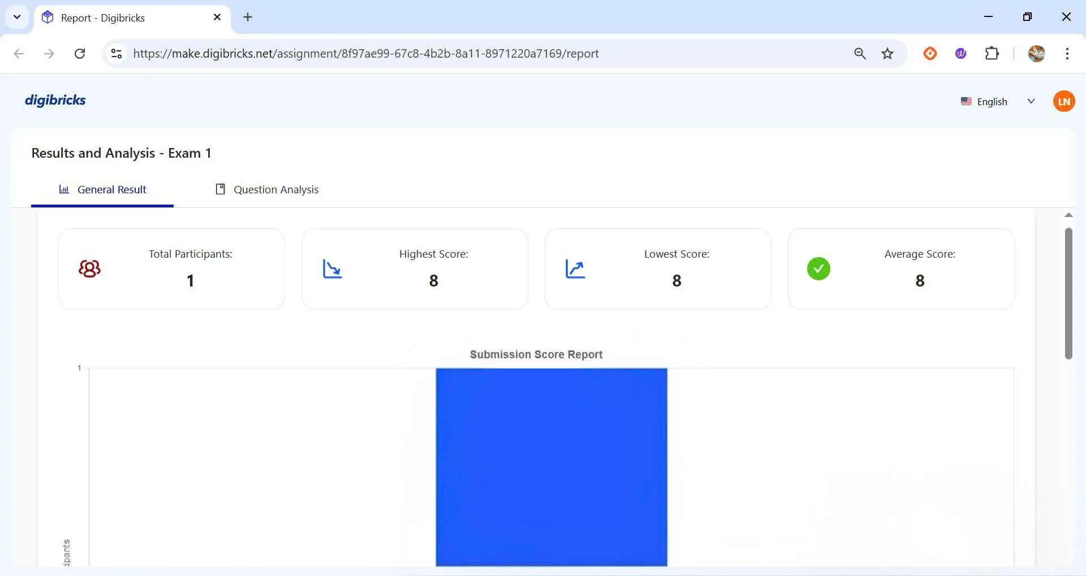
Task: Open the LN user avatar menu
Action: pyautogui.click(x=1063, y=102)
